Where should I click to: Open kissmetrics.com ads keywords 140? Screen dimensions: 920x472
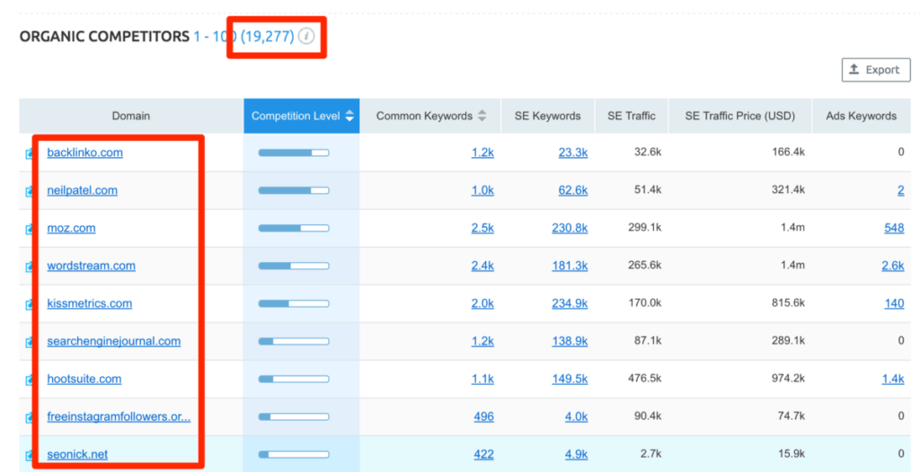[894, 303]
